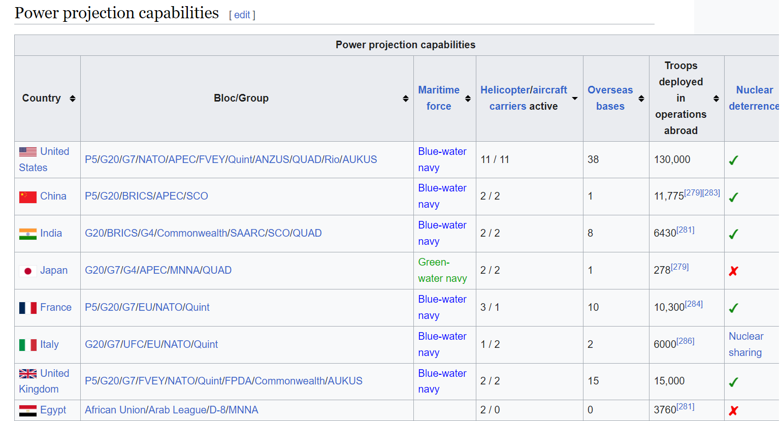
Task: Open SAARC link in India row
Action: pos(248,233)
